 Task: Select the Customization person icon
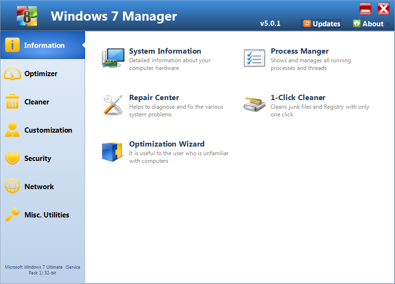pos(12,130)
